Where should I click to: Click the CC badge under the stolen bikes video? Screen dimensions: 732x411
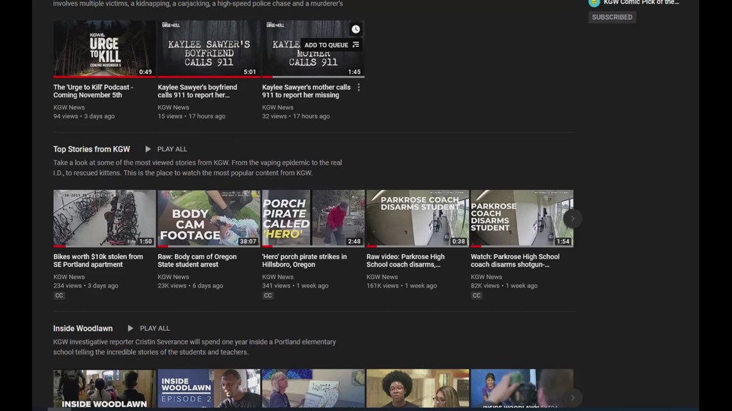(59, 295)
